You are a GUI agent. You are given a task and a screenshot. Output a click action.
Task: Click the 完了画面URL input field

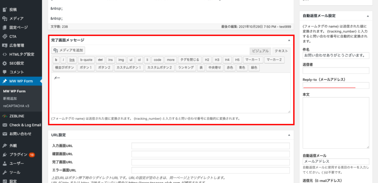tap(210, 162)
